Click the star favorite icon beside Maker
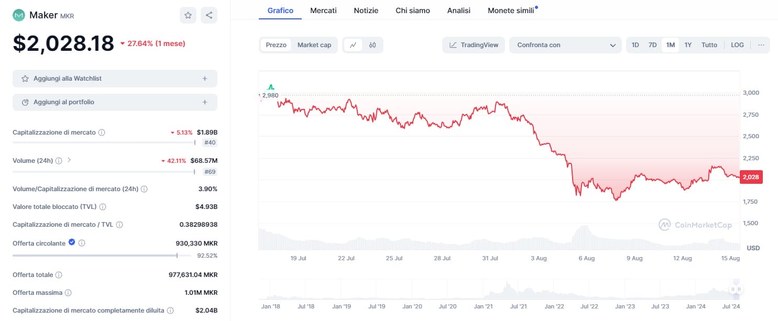This screenshot has width=778, height=321. coord(188,15)
